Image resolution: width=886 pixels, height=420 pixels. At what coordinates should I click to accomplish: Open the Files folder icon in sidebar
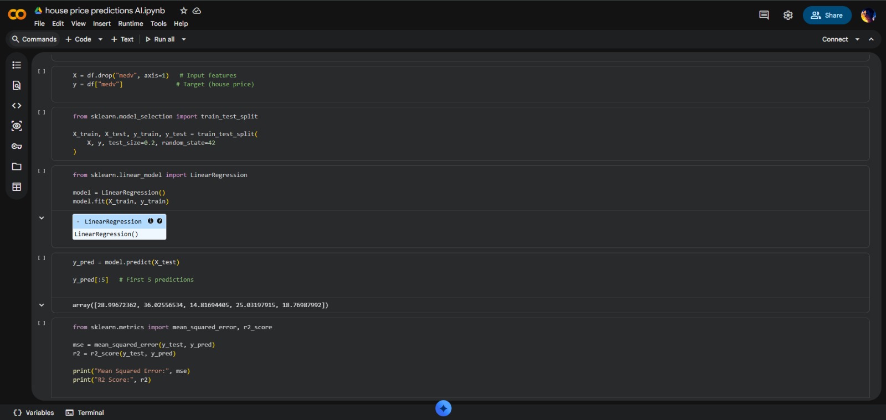coord(17,167)
